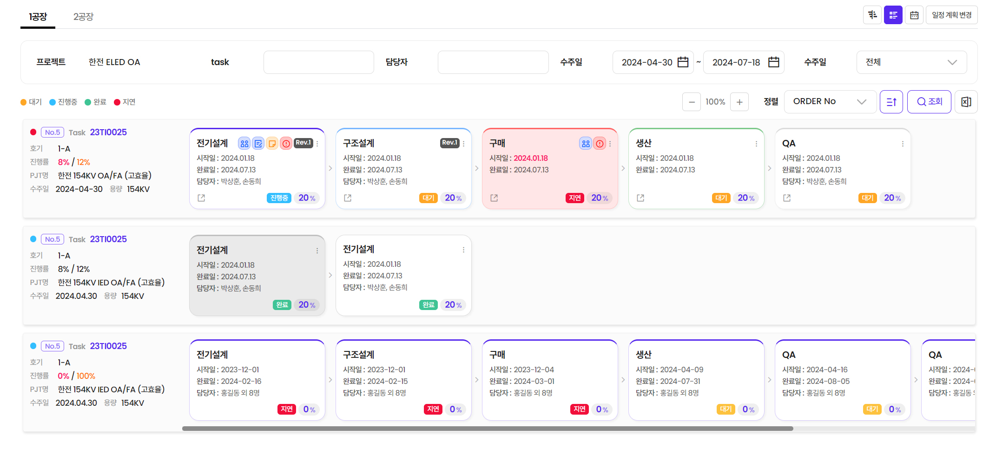This screenshot has width=996, height=456.
Task: Click the 일정 계획 변경 button
Action: click(x=951, y=15)
